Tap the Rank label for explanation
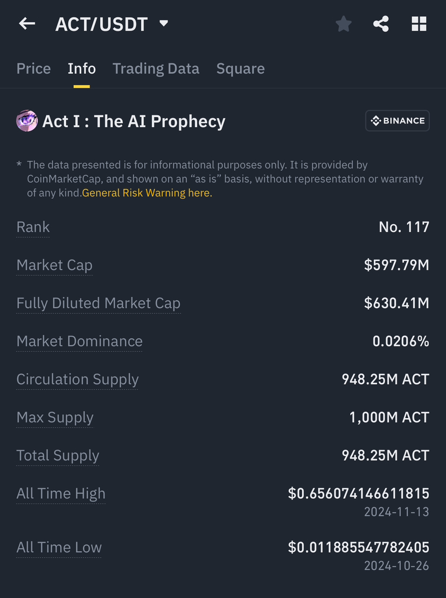 33,227
